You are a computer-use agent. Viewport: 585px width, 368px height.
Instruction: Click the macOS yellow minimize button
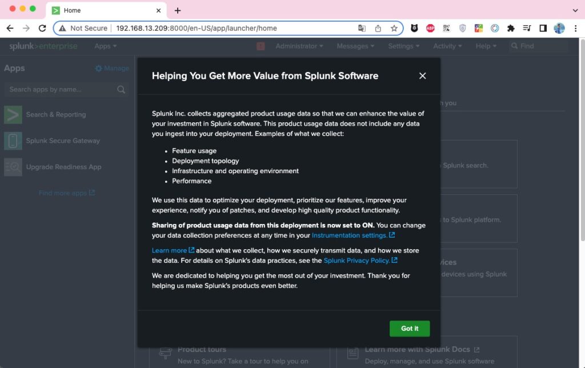pos(22,9)
